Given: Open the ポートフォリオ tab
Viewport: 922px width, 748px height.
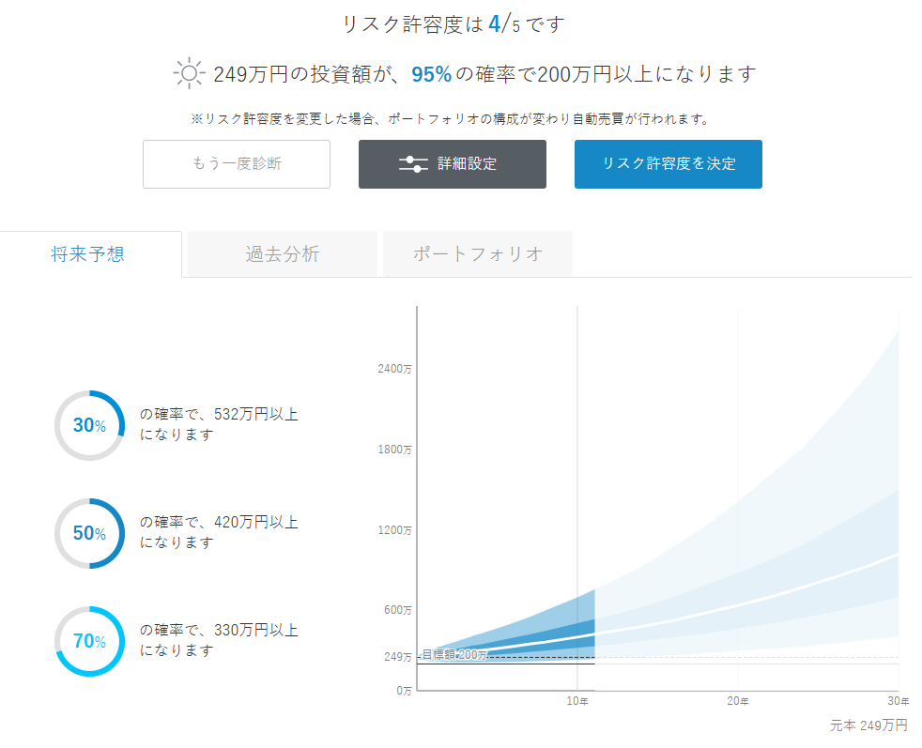Looking at the screenshot, I should (x=477, y=253).
